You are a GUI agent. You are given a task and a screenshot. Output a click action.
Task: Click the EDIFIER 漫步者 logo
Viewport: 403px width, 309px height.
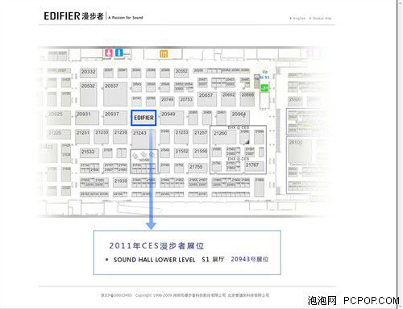coord(73,16)
